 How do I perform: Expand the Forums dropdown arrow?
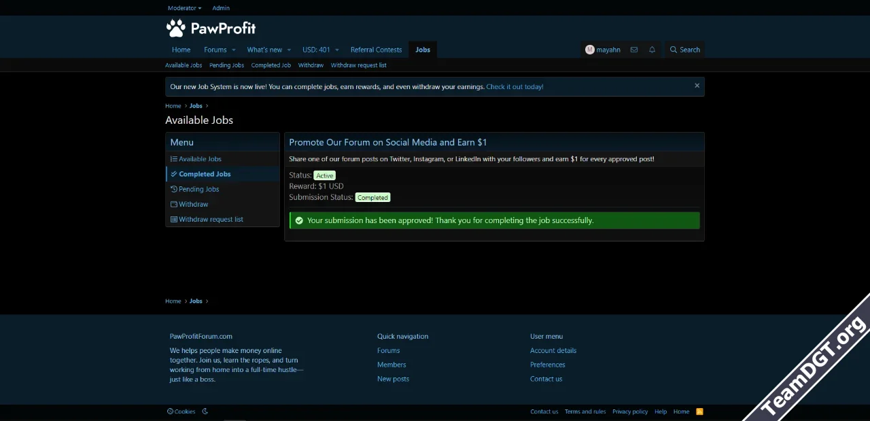click(x=233, y=50)
